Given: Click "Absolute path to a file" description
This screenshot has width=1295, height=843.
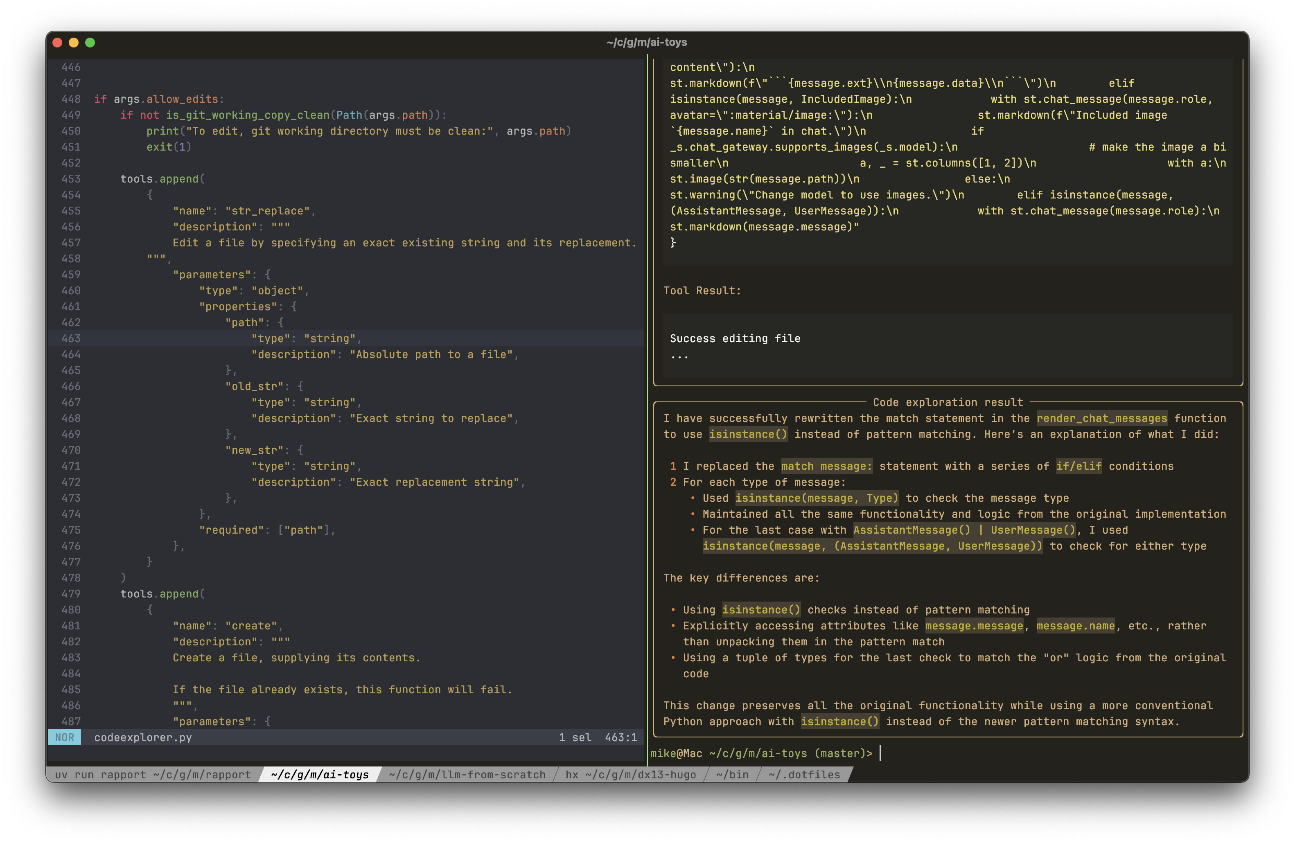Looking at the screenshot, I should [431, 355].
